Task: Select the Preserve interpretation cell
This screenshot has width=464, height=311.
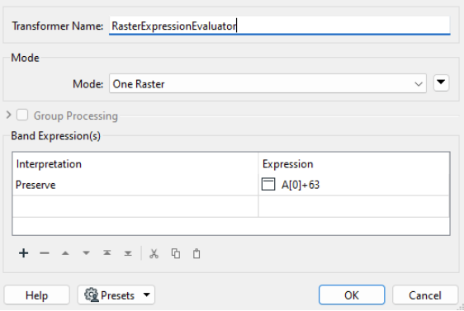Action: point(135,185)
